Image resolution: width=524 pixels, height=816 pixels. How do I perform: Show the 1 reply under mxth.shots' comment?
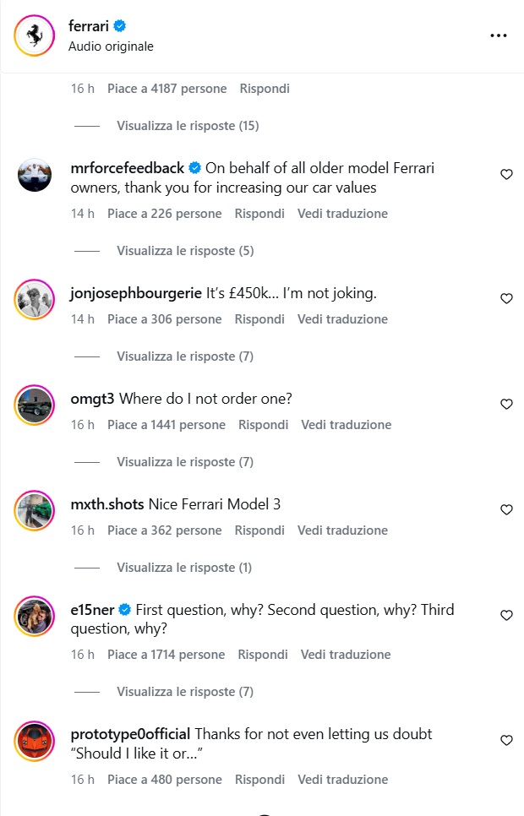[x=184, y=568]
